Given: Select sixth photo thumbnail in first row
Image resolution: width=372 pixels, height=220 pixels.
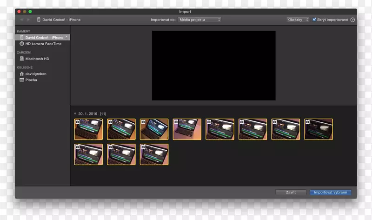Looking at the screenshot, I should (x=252, y=129).
